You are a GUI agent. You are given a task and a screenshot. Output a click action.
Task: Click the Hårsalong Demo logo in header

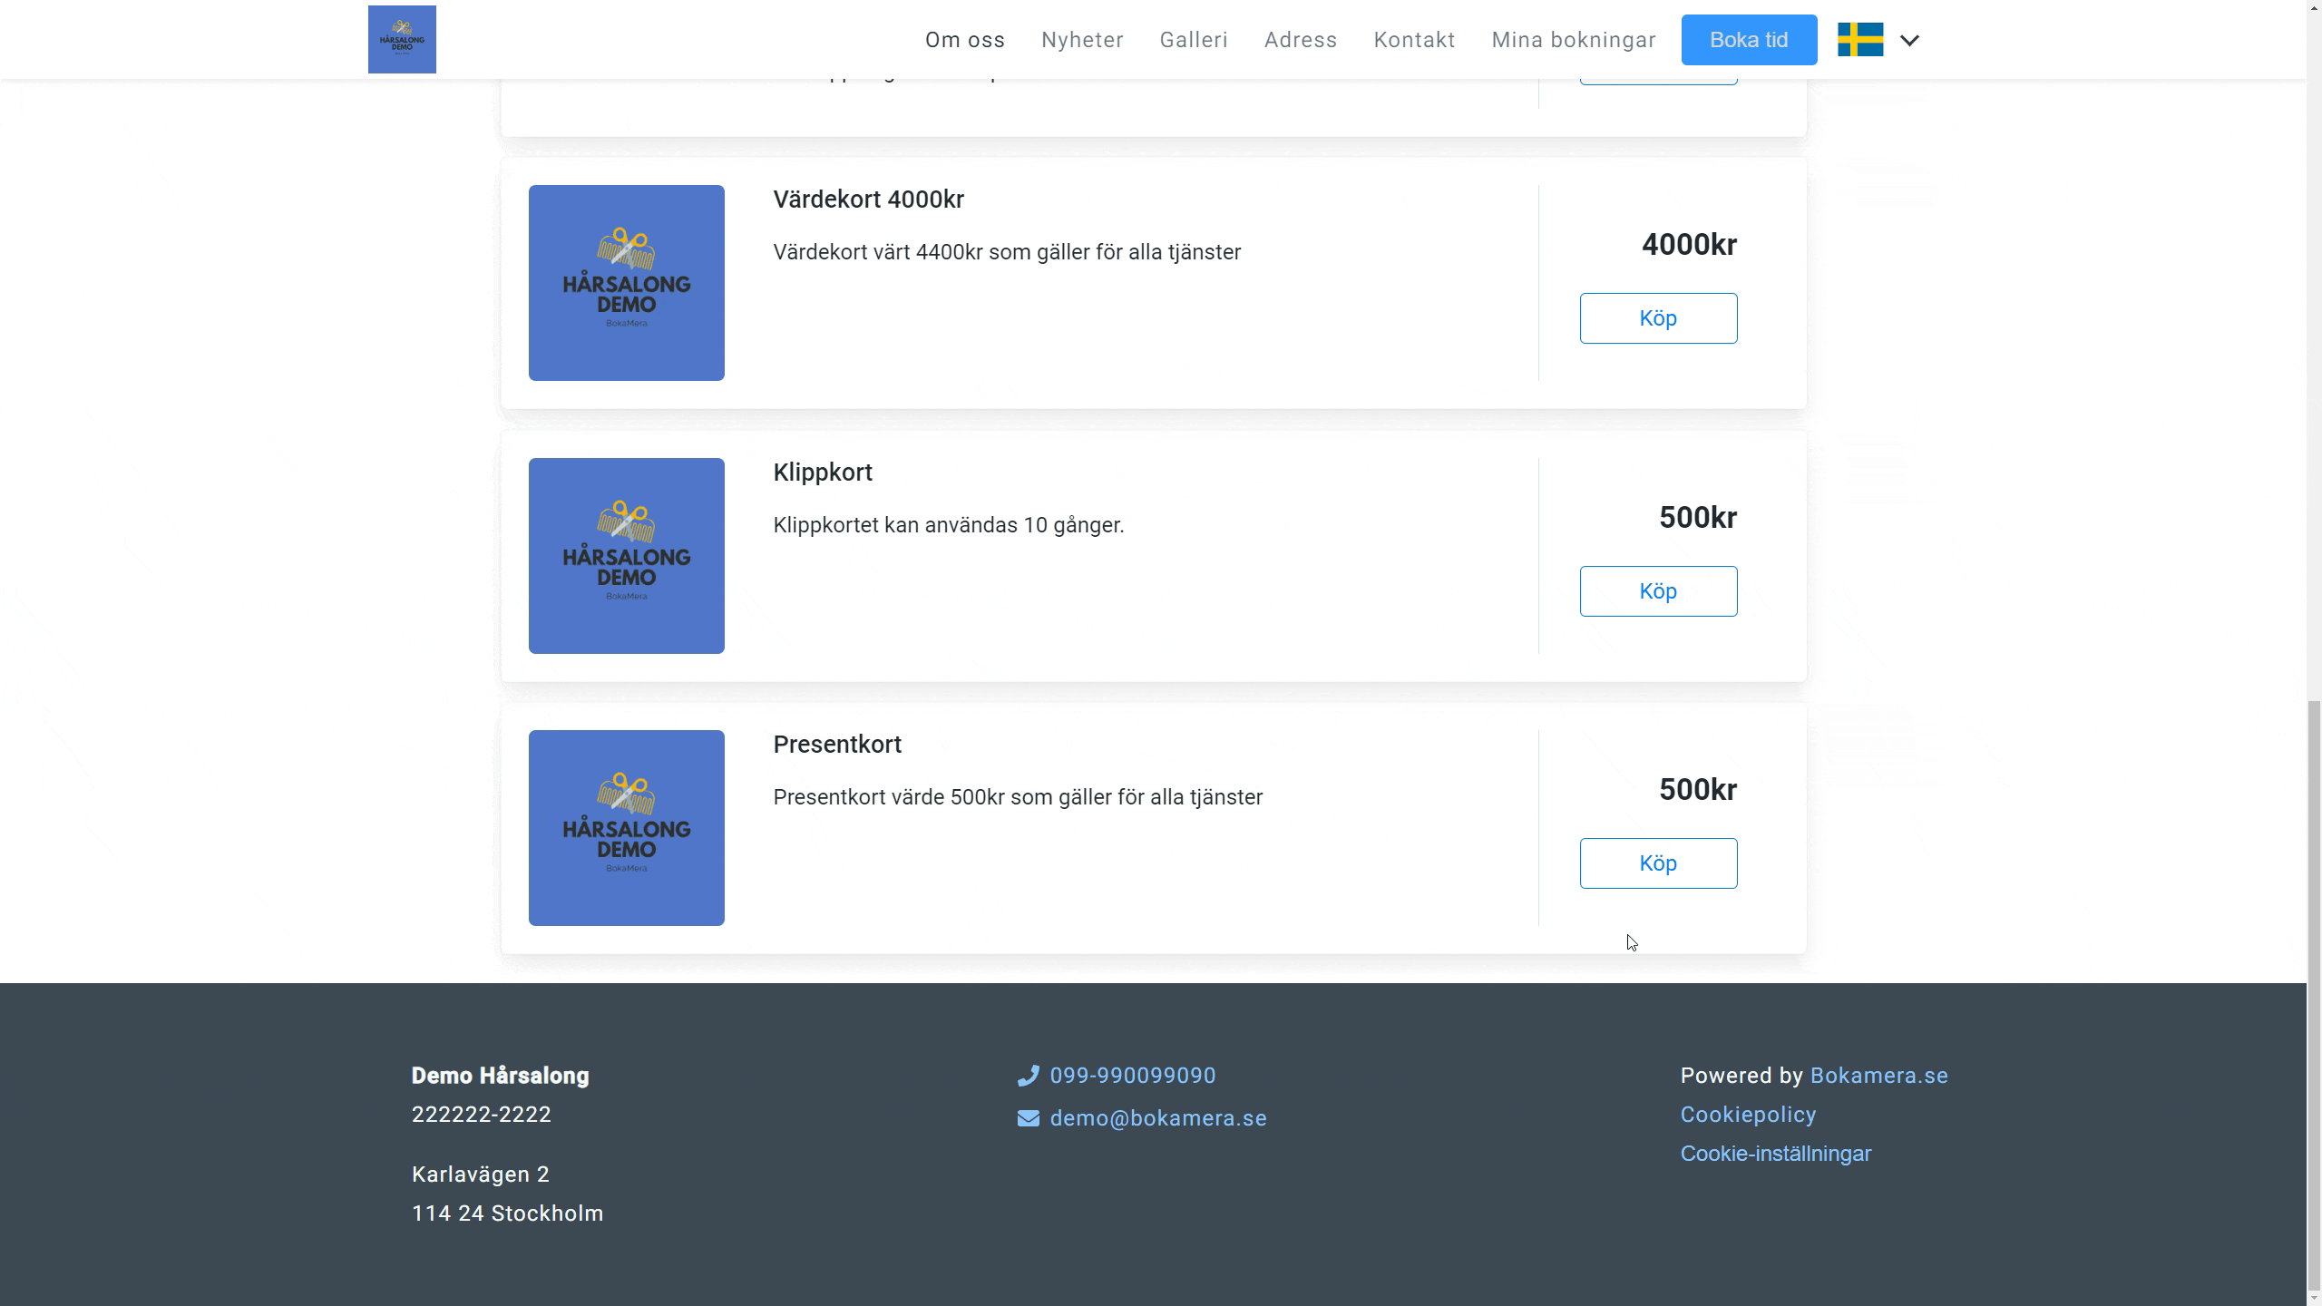click(x=402, y=39)
